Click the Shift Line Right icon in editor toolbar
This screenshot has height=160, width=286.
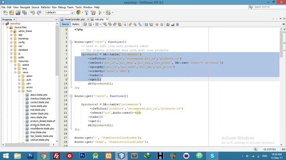tap(151, 24)
